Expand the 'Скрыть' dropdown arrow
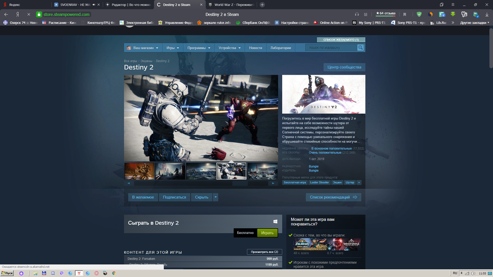 pyautogui.click(x=215, y=197)
